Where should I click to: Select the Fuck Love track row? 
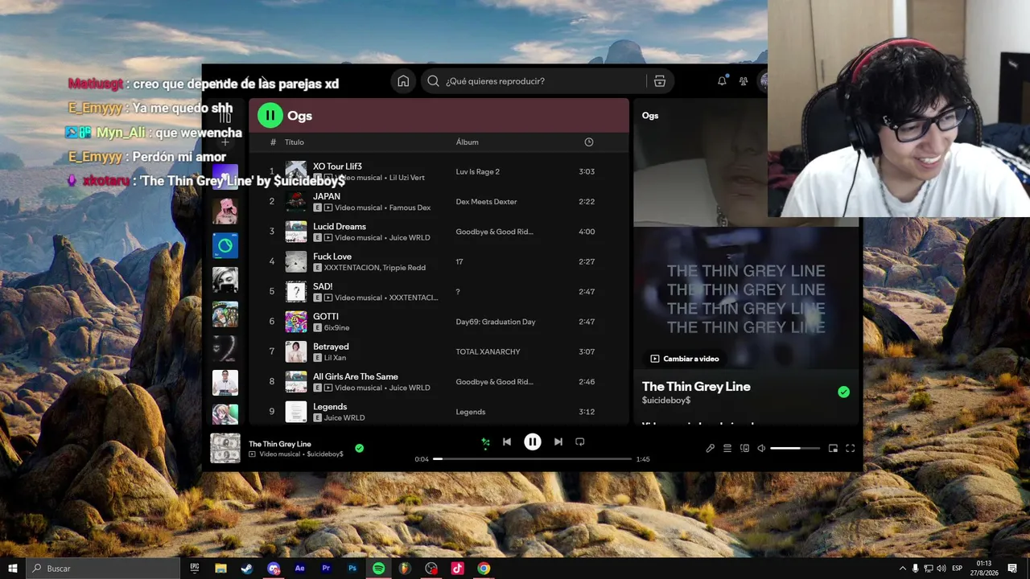point(439,261)
